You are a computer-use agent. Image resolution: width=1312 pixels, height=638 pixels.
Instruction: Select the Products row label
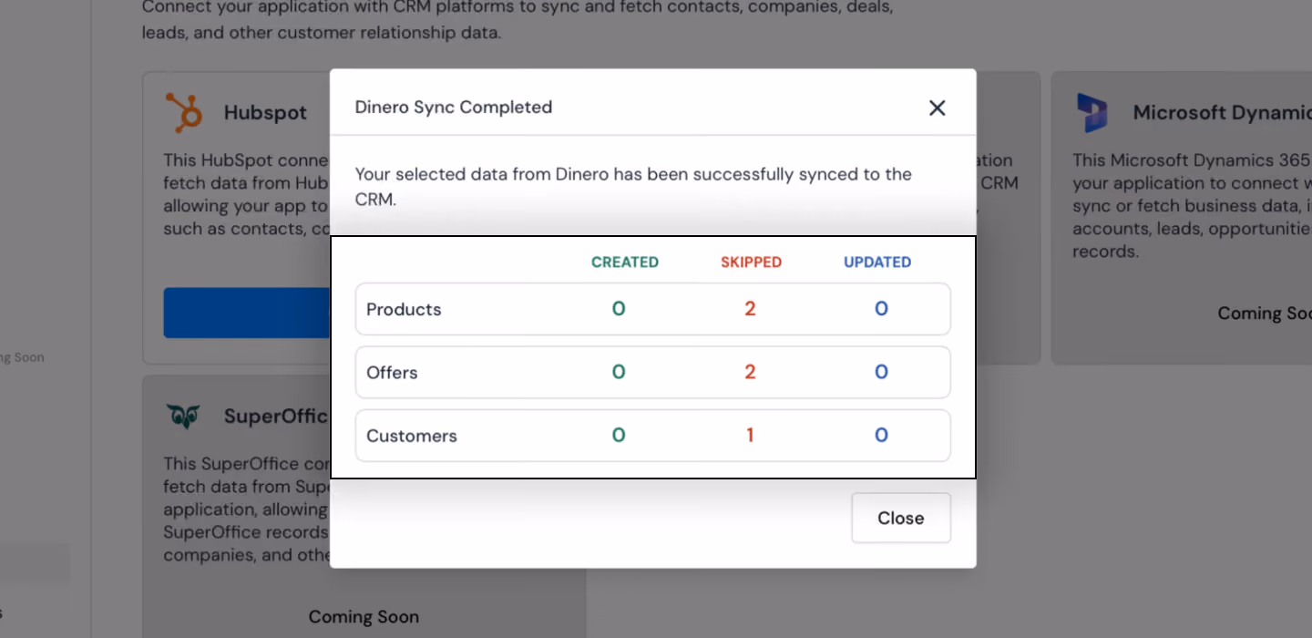point(404,309)
